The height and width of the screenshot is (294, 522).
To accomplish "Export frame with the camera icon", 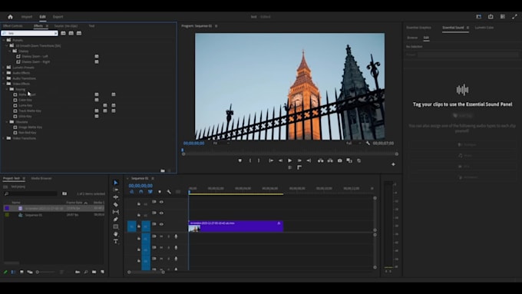I will tap(339, 160).
